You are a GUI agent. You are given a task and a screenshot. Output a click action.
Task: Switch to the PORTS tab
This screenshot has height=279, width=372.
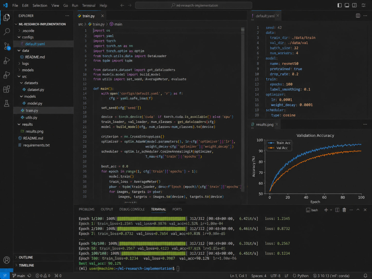pos(177,209)
